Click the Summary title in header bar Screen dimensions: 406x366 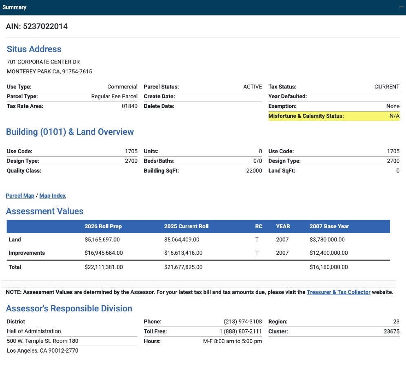pos(14,7)
